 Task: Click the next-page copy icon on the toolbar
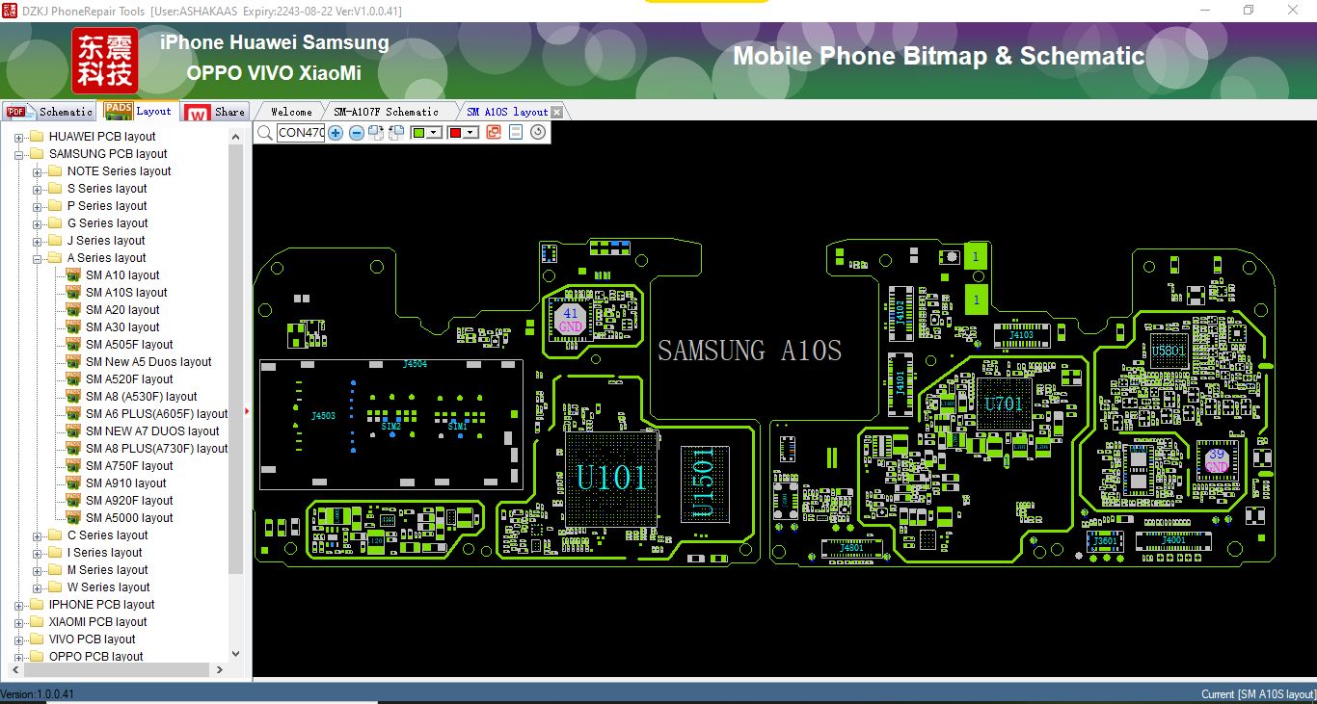pyautogui.click(x=376, y=132)
